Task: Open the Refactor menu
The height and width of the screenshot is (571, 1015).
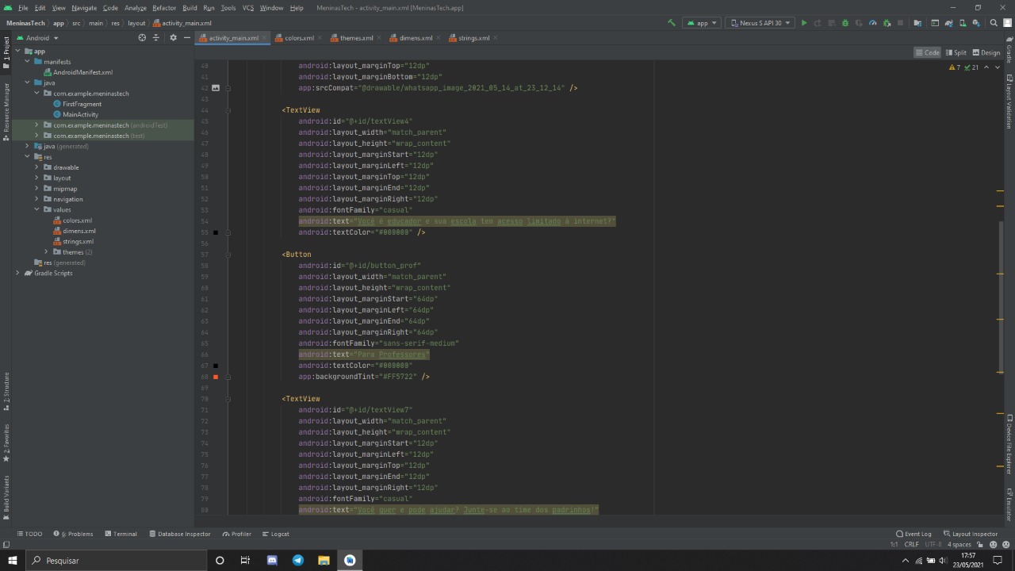Action: pyautogui.click(x=164, y=8)
